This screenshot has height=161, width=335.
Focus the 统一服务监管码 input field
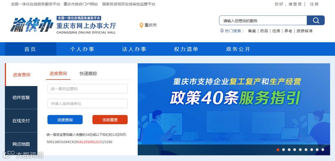pos(87,89)
